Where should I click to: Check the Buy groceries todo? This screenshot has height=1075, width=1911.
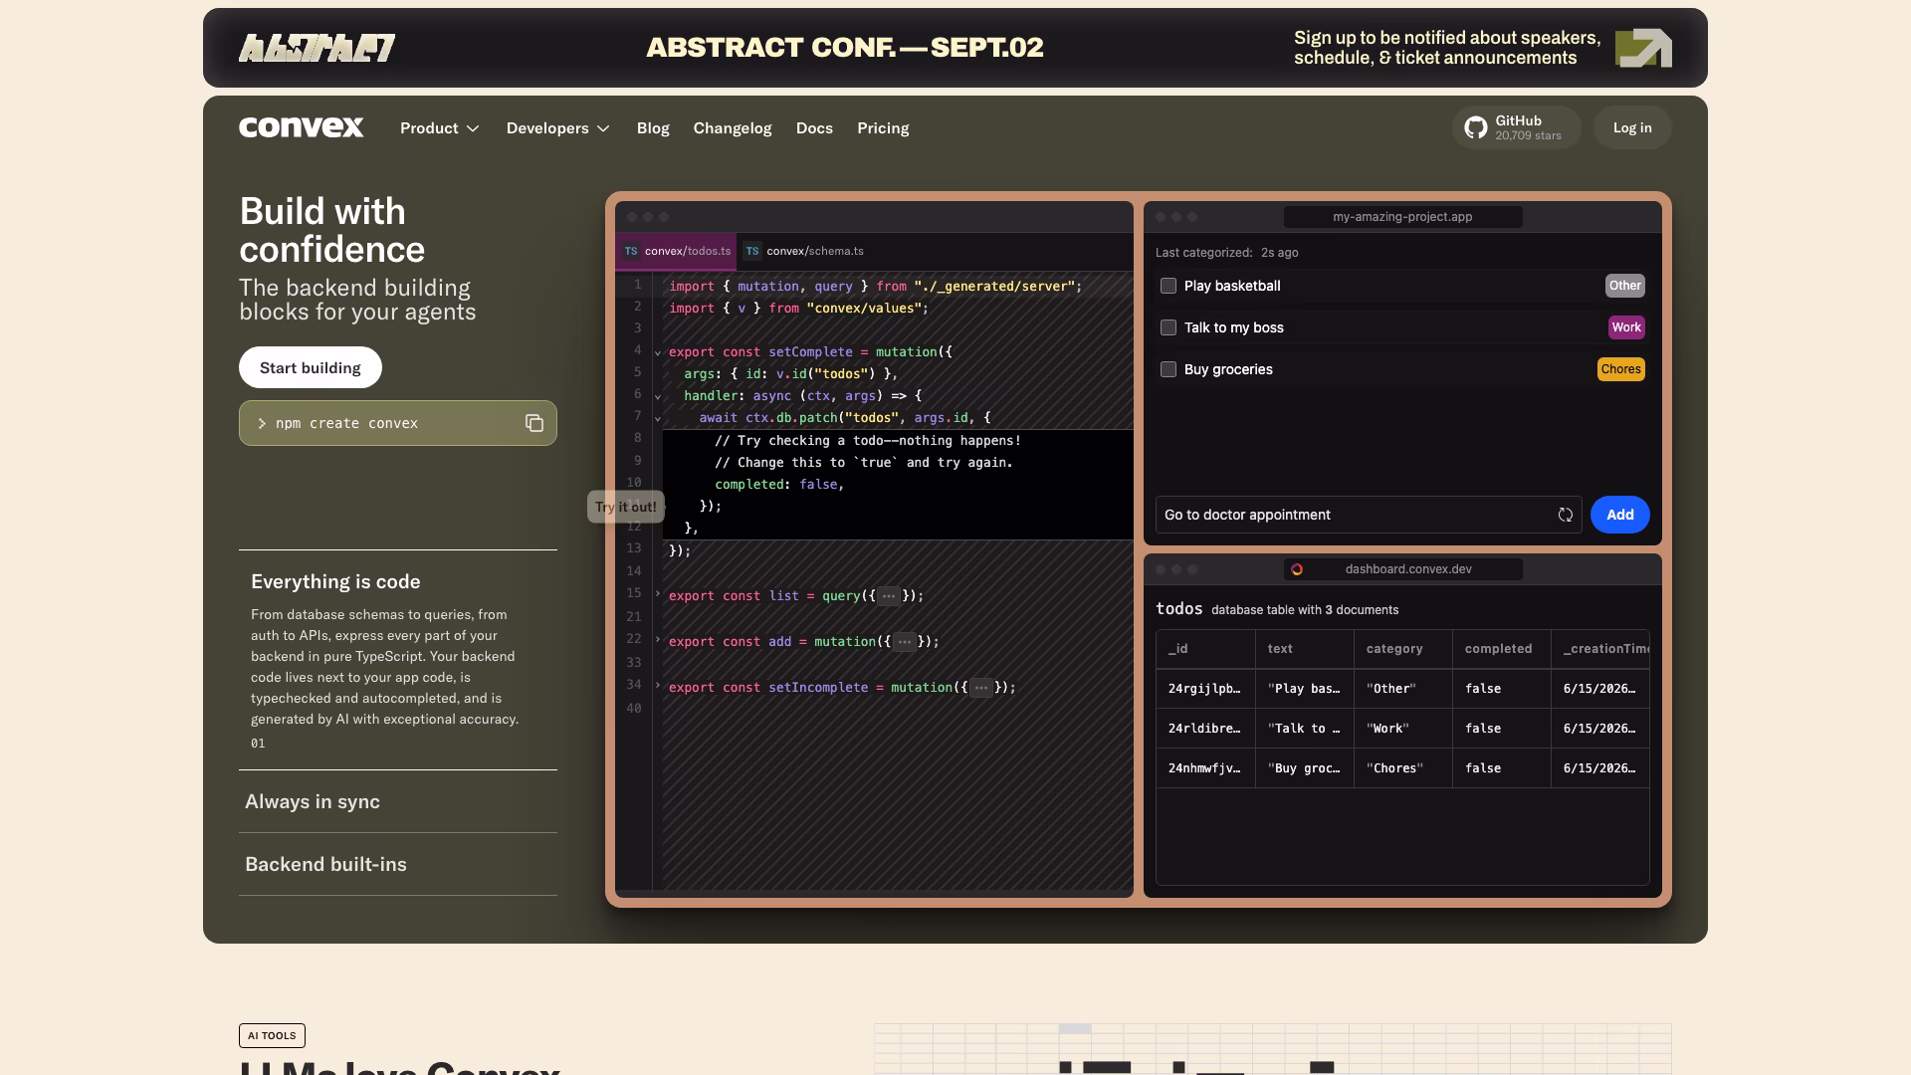point(1168,369)
